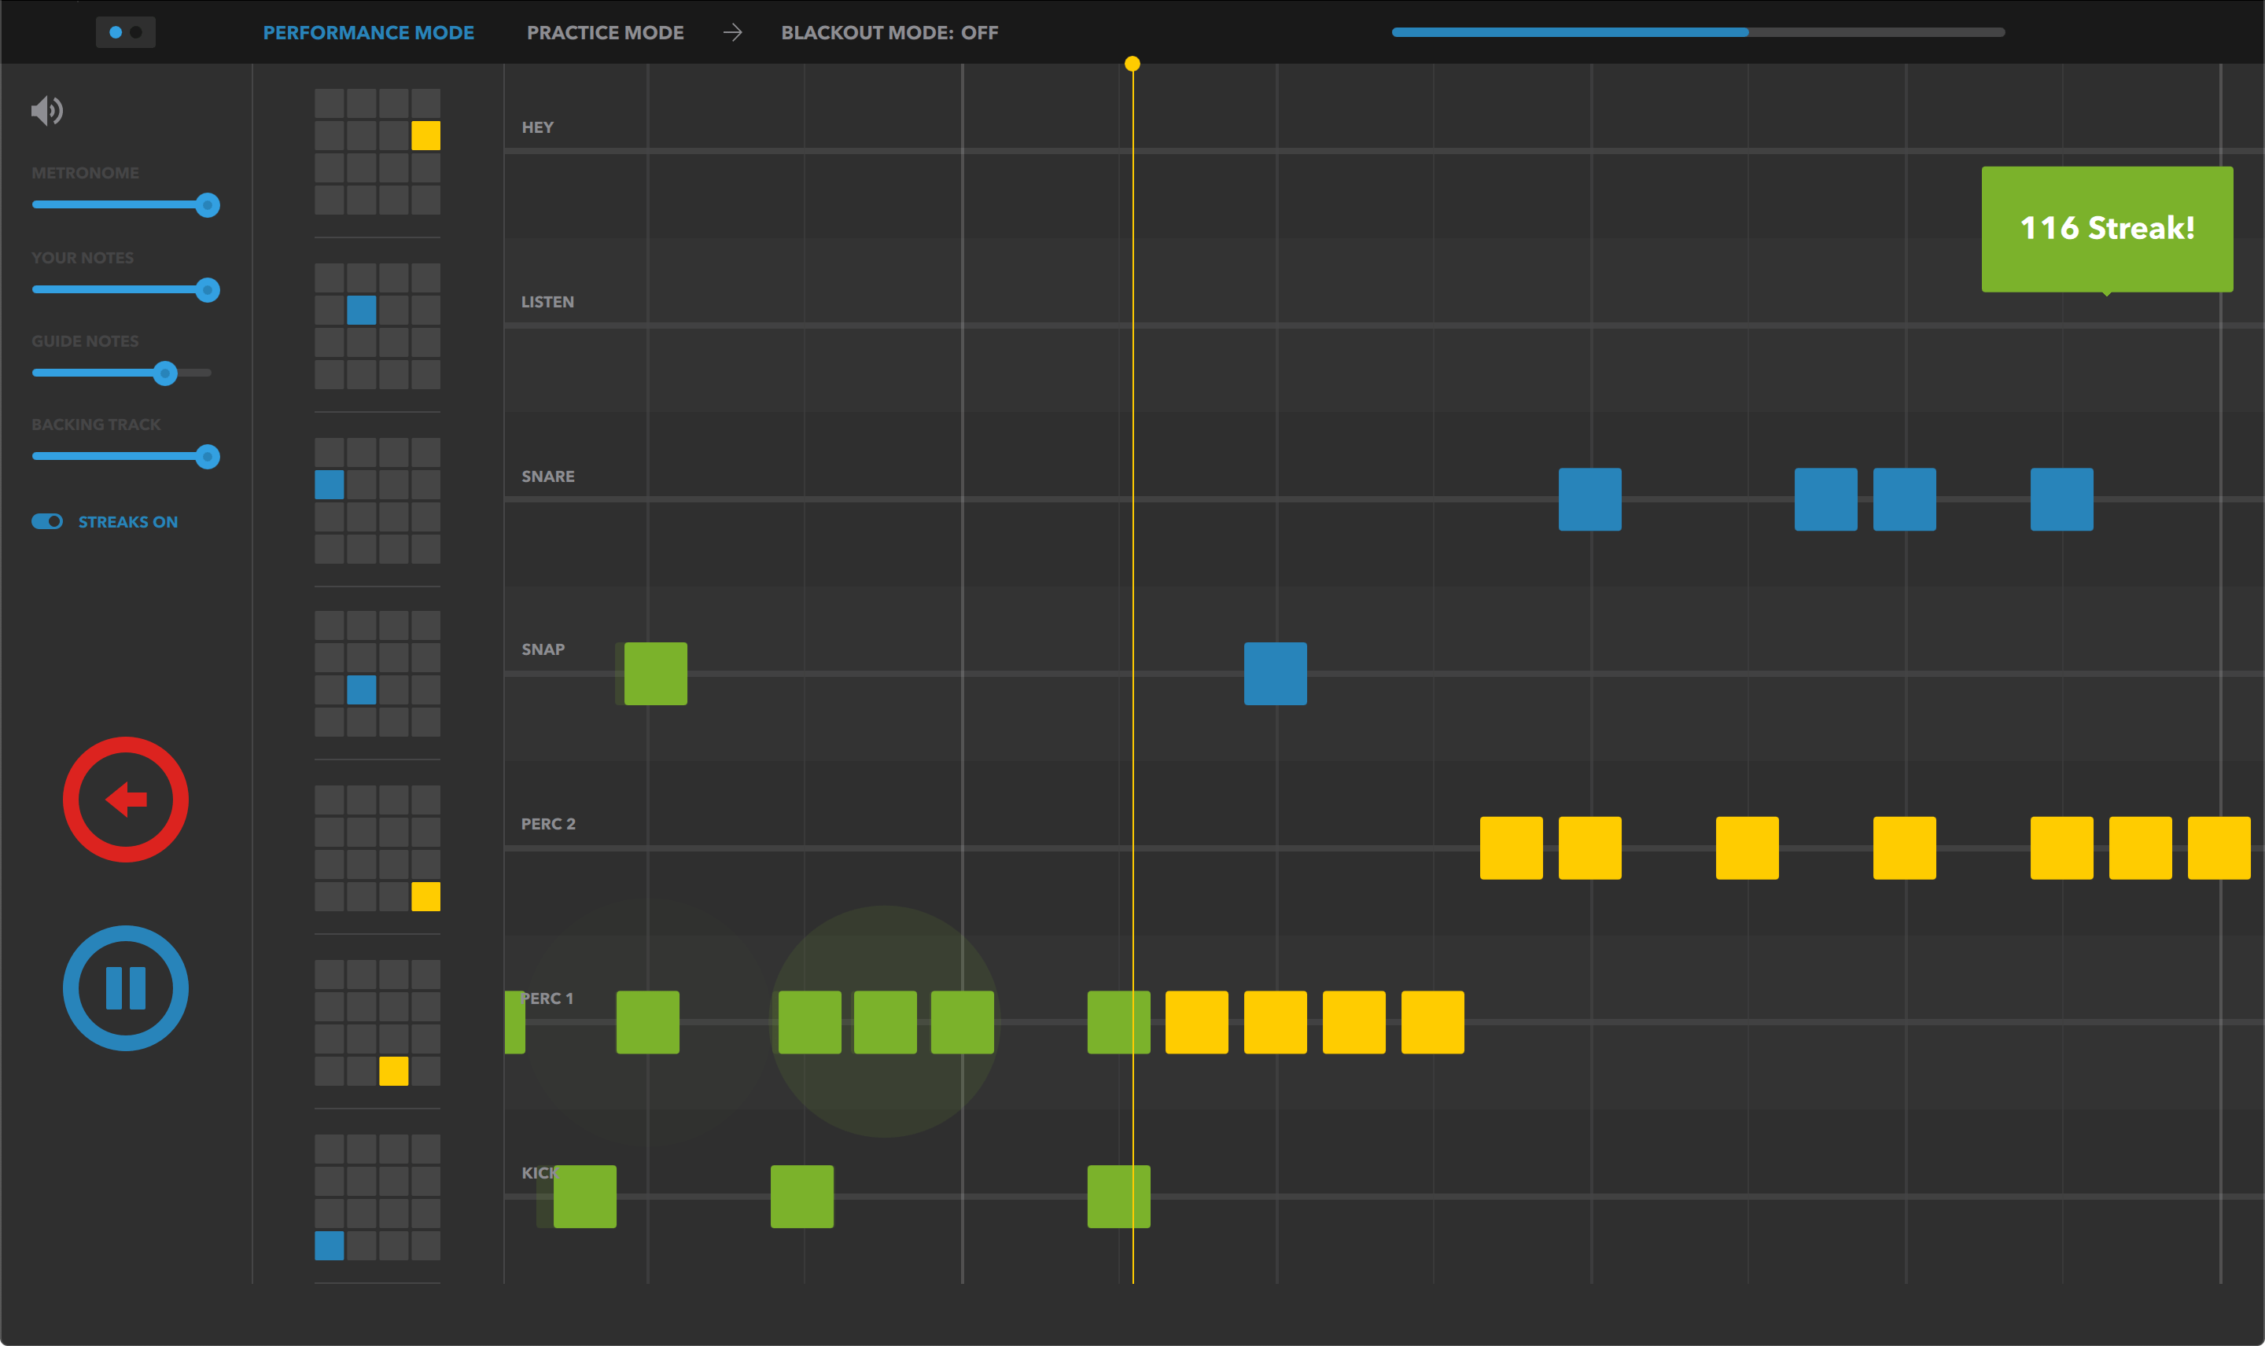Click the Backing Track slider handle
Viewport: 2265px width, 1346px height.
pyautogui.click(x=208, y=456)
